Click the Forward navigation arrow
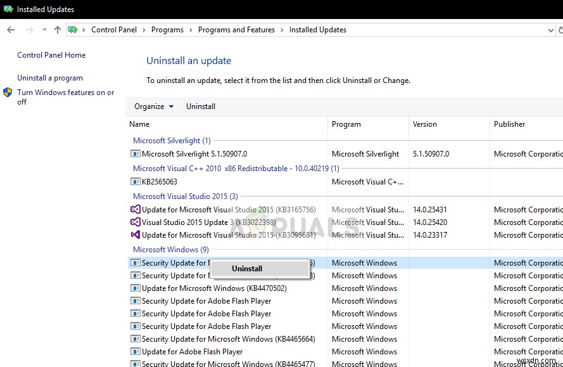 (29, 30)
